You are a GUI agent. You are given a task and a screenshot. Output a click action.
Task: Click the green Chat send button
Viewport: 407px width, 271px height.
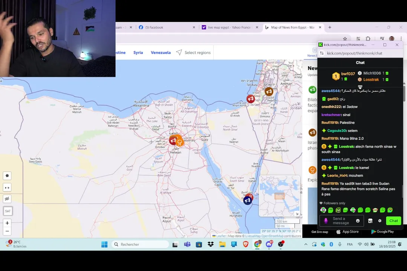pyautogui.click(x=393, y=221)
